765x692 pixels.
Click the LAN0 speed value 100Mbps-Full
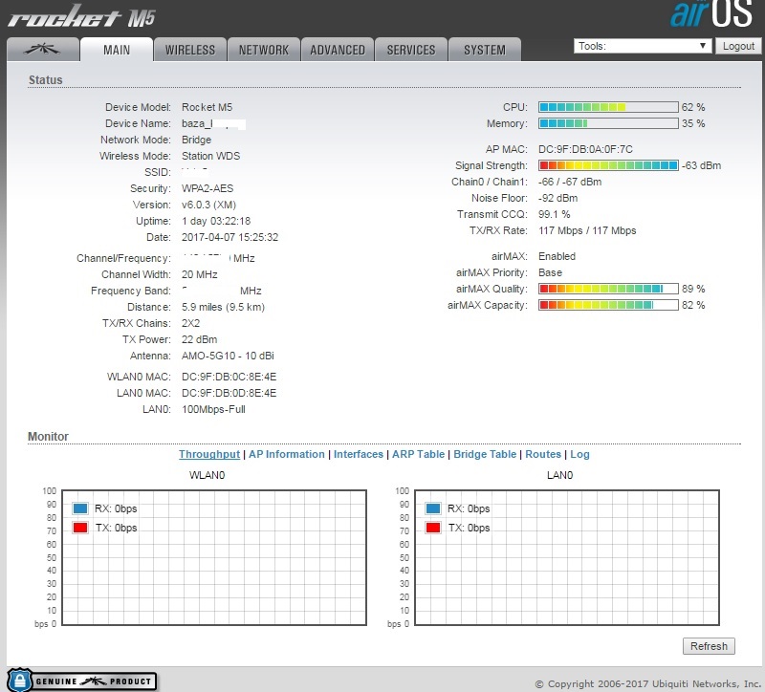tap(213, 409)
